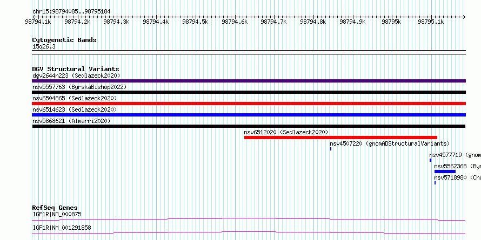Image resolution: width=481 pixels, height=240 pixels.
Task: Open the nsv4507220 (gnomADStructuralVariants) label
Action: 390,143
